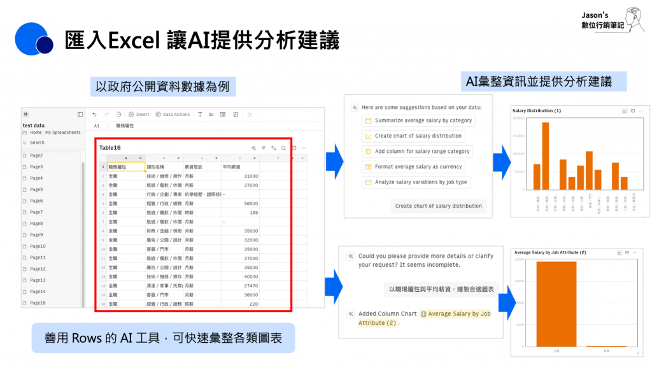Click the test data spreadsheet title
The height and width of the screenshot is (367, 652).
[34, 126]
